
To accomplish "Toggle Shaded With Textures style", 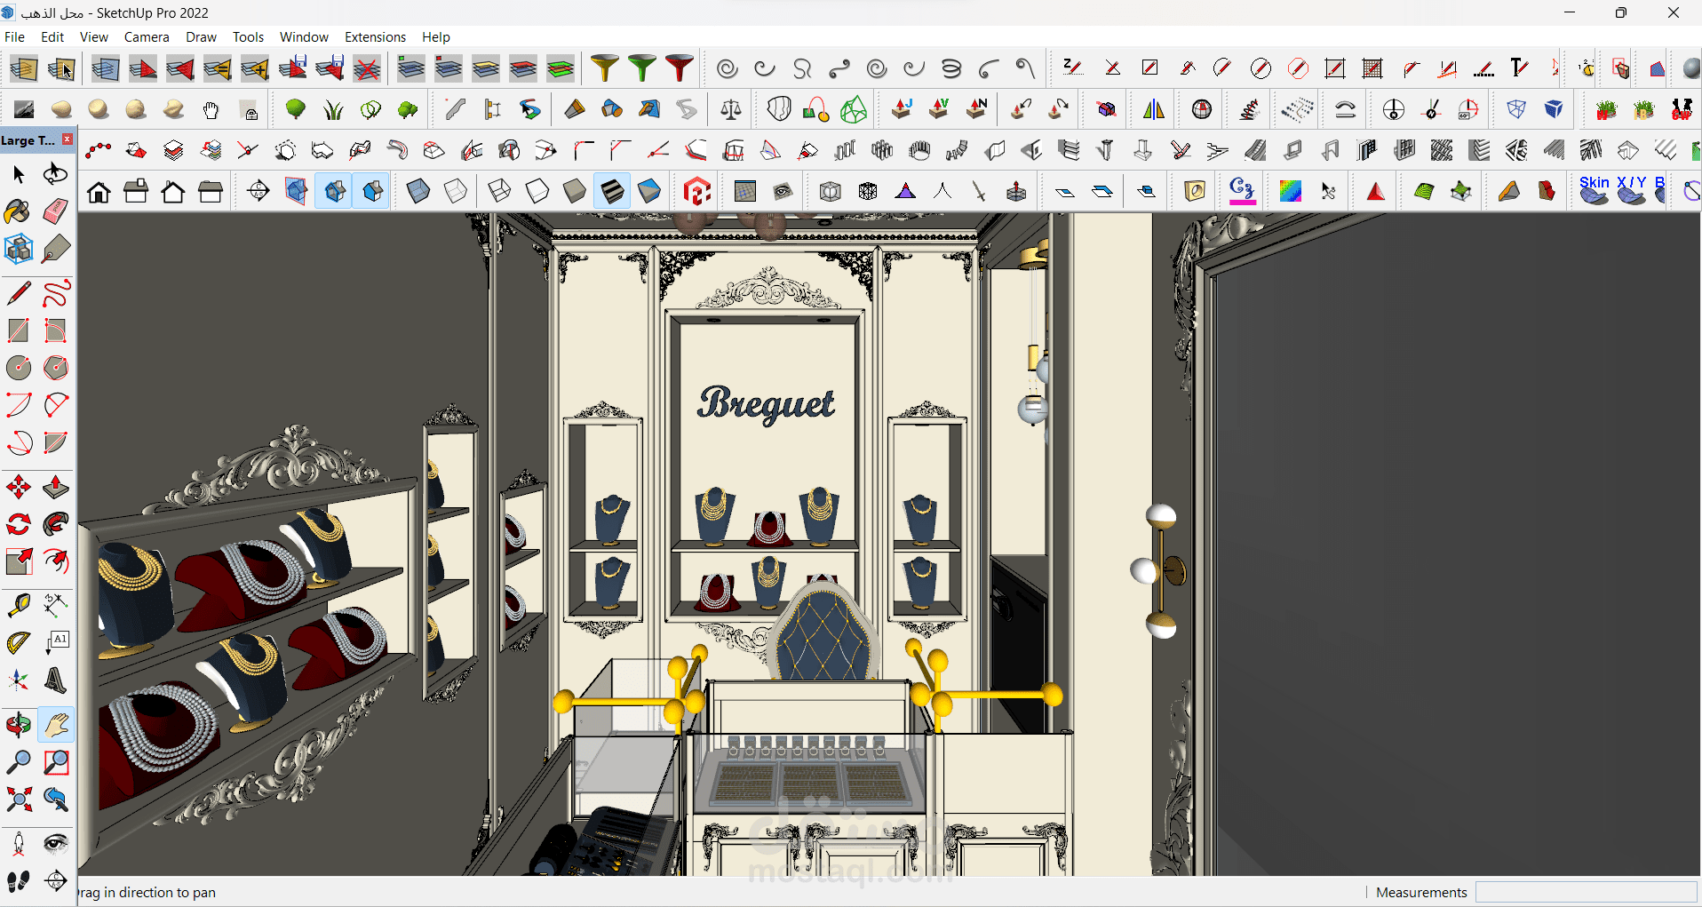I will pos(612,191).
